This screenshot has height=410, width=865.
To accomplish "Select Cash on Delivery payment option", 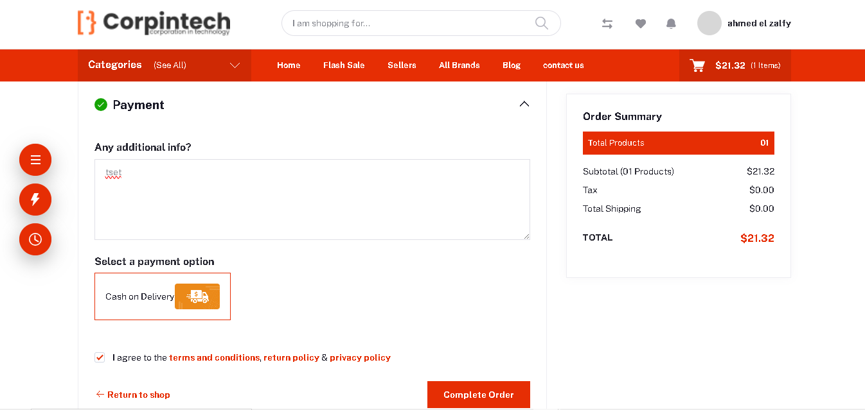I will (x=162, y=296).
